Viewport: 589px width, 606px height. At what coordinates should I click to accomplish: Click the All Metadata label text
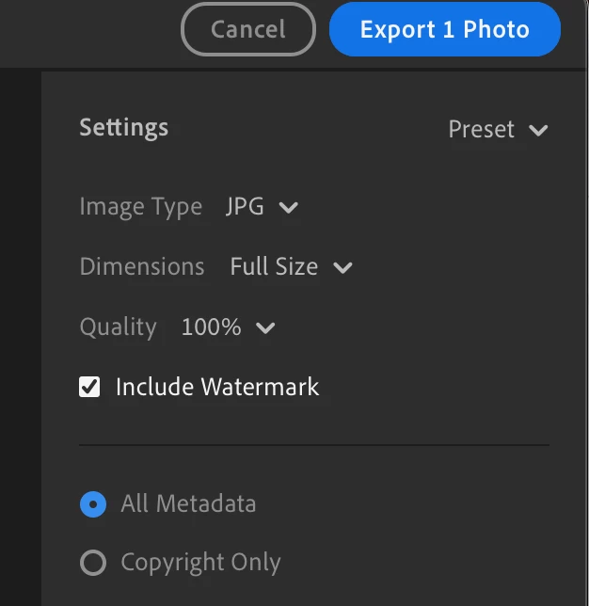(x=188, y=504)
